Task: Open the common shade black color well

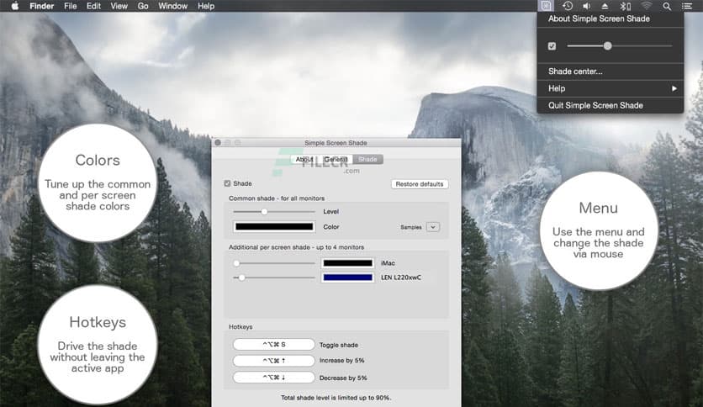Action: (x=274, y=227)
